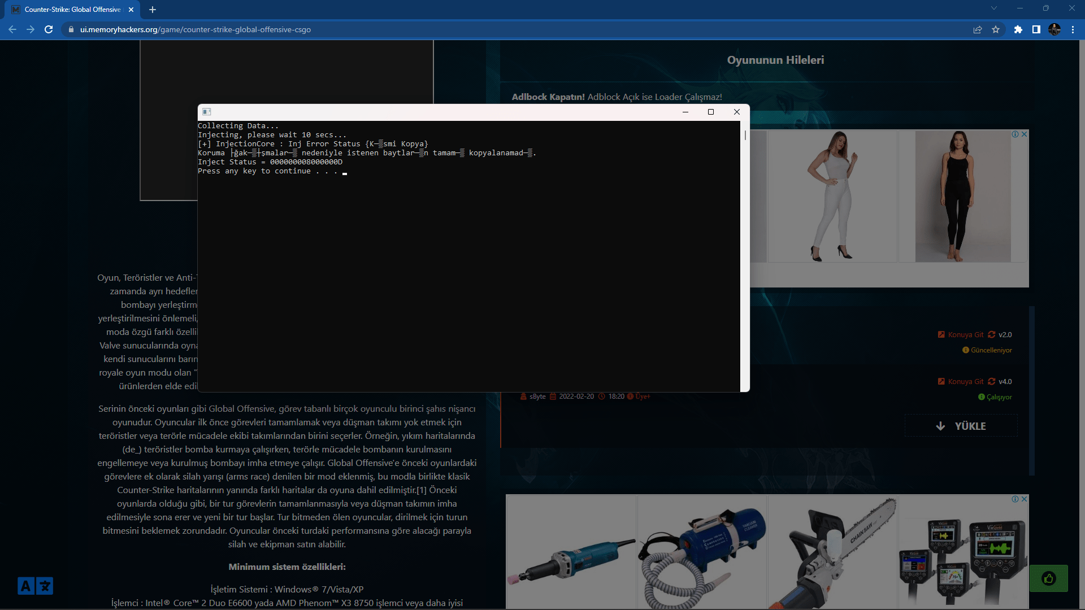Screen dimensions: 1085x610
Task: Open the white outfit ad image
Action: (832, 197)
